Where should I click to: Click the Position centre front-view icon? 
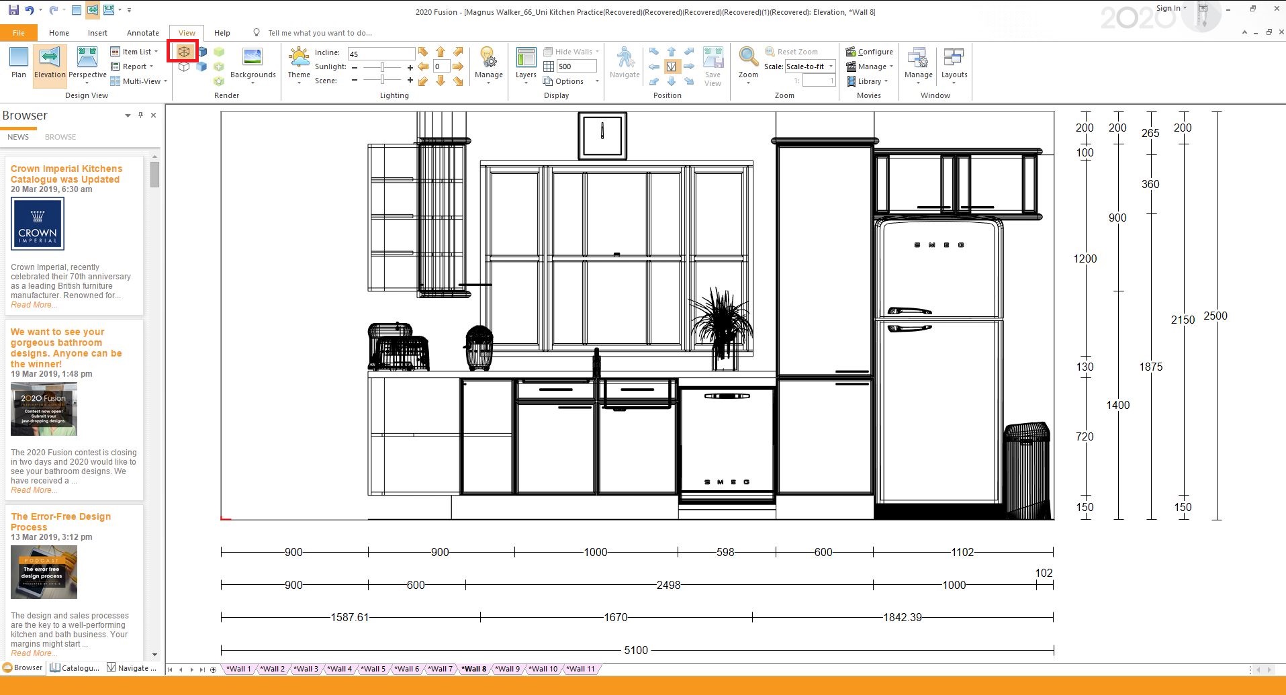(x=671, y=66)
